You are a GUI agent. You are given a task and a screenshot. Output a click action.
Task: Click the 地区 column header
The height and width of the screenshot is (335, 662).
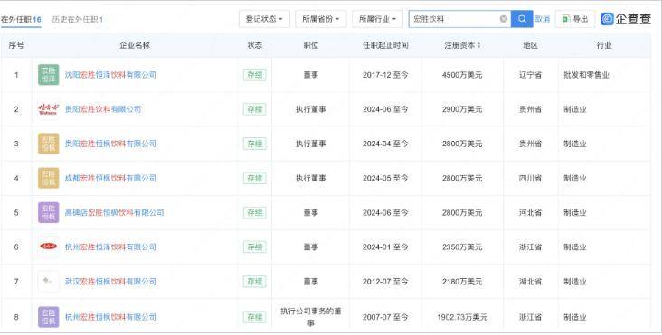tap(530, 45)
